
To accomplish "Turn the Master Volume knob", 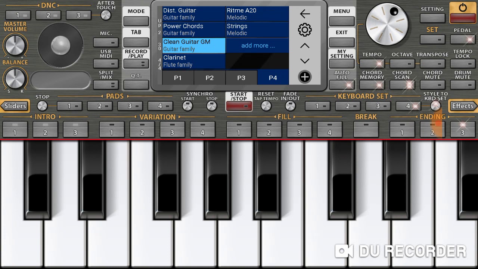I will tap(15, 45).
